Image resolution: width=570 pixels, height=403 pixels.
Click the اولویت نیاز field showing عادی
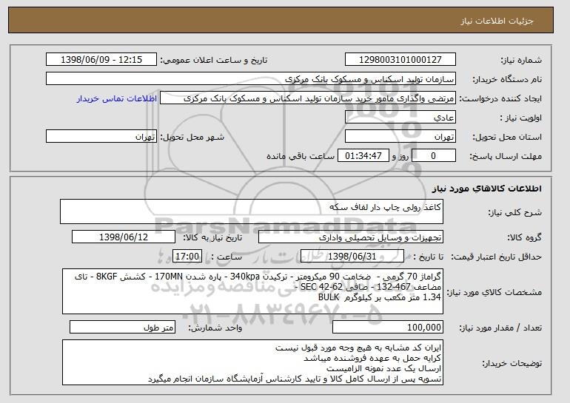(x=400, y=118)
